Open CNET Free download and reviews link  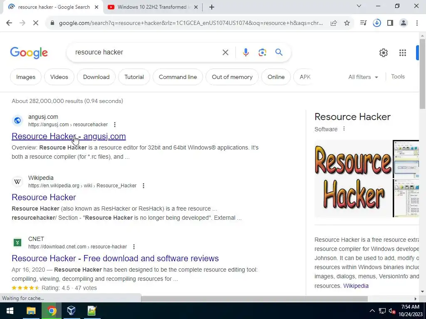115,258
